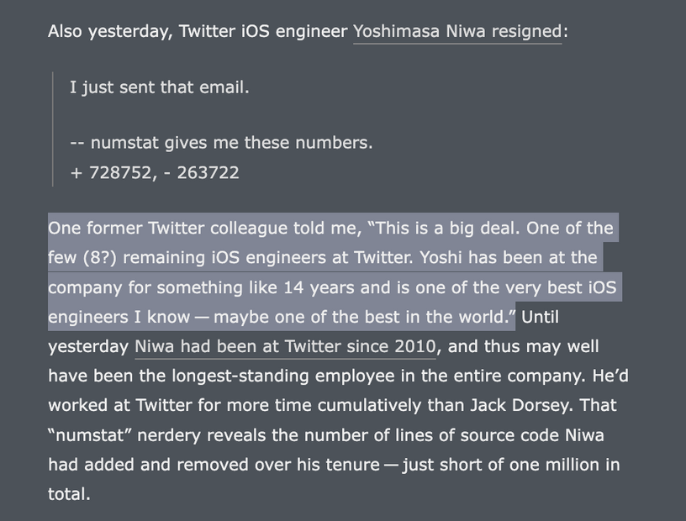Click the word "Until" after the highlighted quote

pos(540,316)
